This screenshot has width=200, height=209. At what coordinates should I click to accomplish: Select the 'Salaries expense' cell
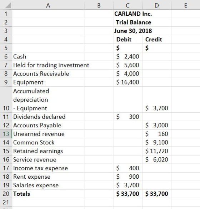[x=48, y=185]
